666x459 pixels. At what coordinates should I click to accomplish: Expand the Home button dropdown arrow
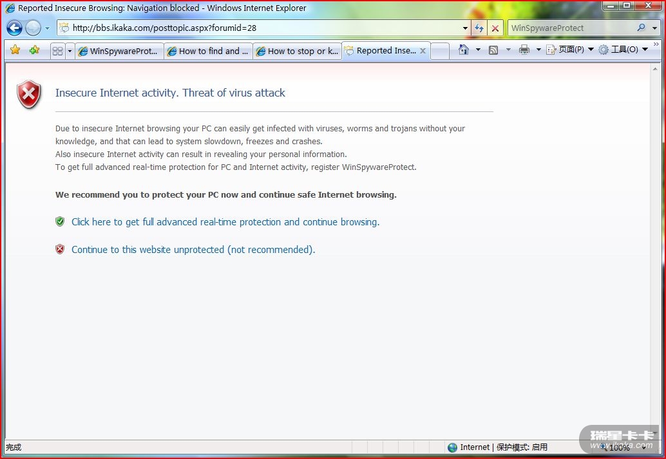pos(478,50)
